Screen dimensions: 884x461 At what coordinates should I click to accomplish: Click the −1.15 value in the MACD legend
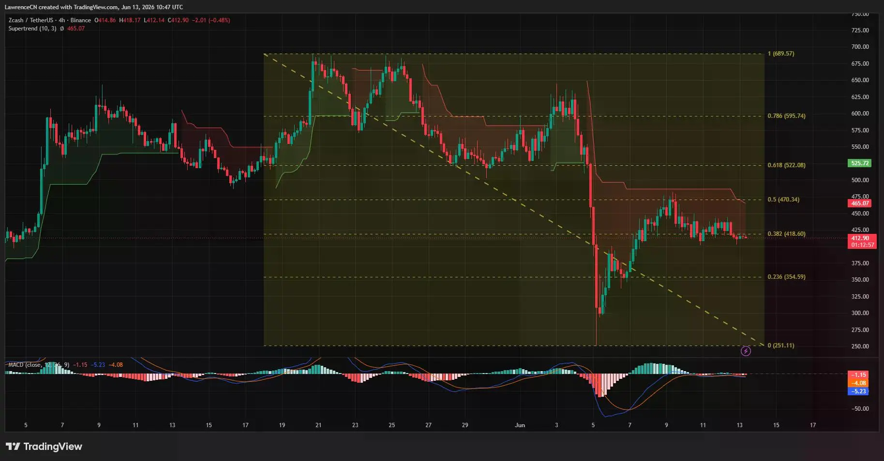[x=80, y=365]
